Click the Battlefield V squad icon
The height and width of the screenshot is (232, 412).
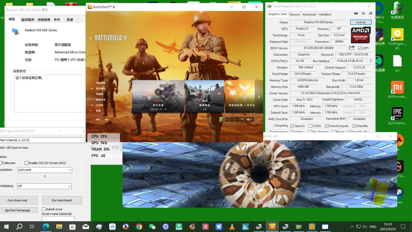click(249, 119)
